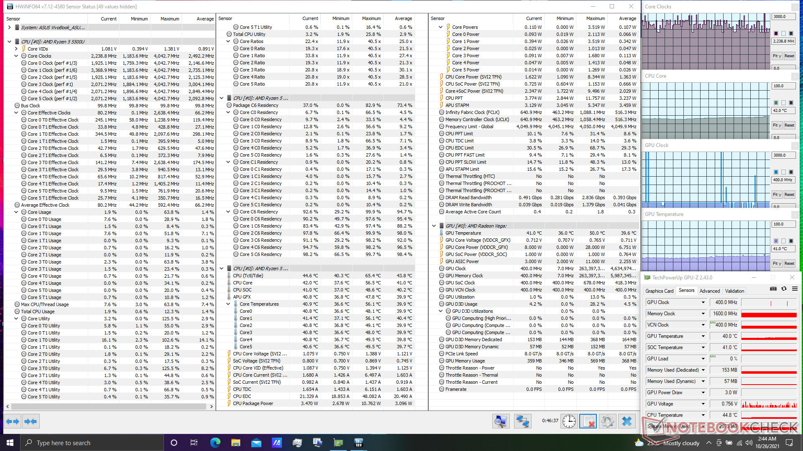Edit the 3000.0 max value field on Core Clocks
803x451 pixels.
click(x=783, y=17)
